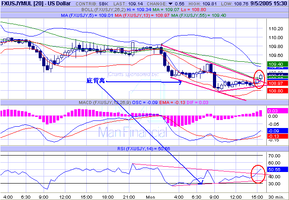Image resolution: width=289 pixels, height=200 pixels.
Task: Select the 110.00 price axis label
Action: [x=276, y=38]
